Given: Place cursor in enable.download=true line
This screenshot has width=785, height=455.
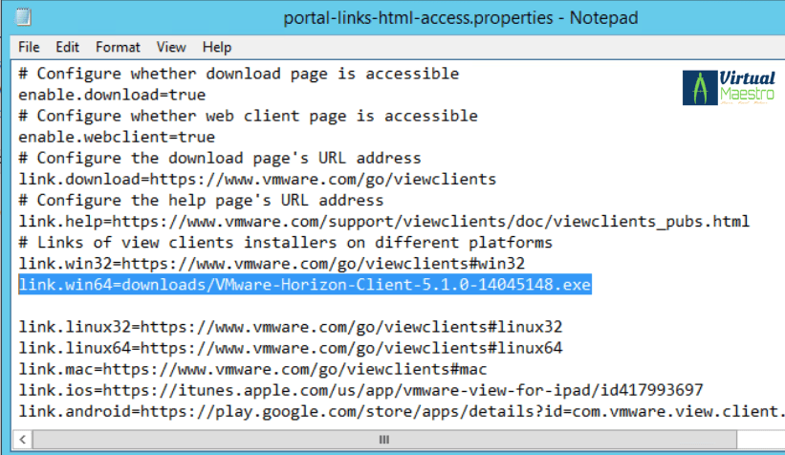Looking at the screenshot, I should coord(111,95).
